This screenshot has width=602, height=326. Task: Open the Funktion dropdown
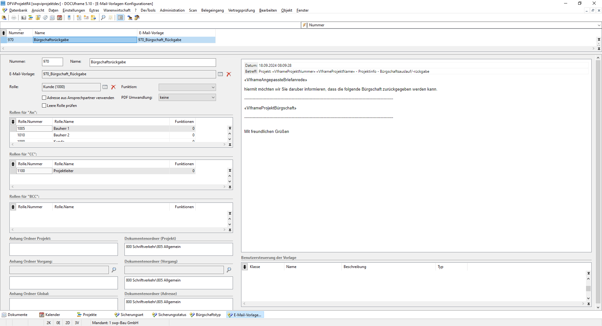click(187, 87)
